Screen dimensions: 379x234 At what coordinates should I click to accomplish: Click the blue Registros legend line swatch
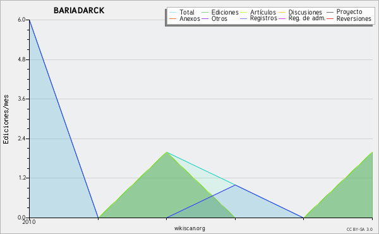[244, 18]
